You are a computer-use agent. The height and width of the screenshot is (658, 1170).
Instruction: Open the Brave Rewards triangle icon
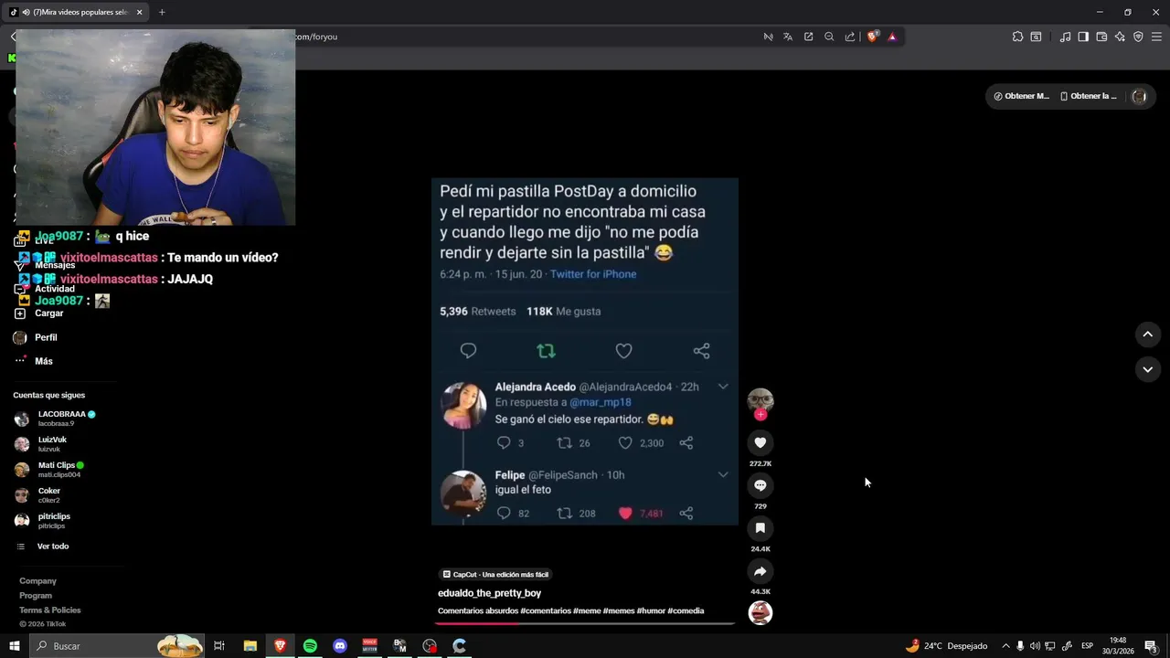point(892,37)
